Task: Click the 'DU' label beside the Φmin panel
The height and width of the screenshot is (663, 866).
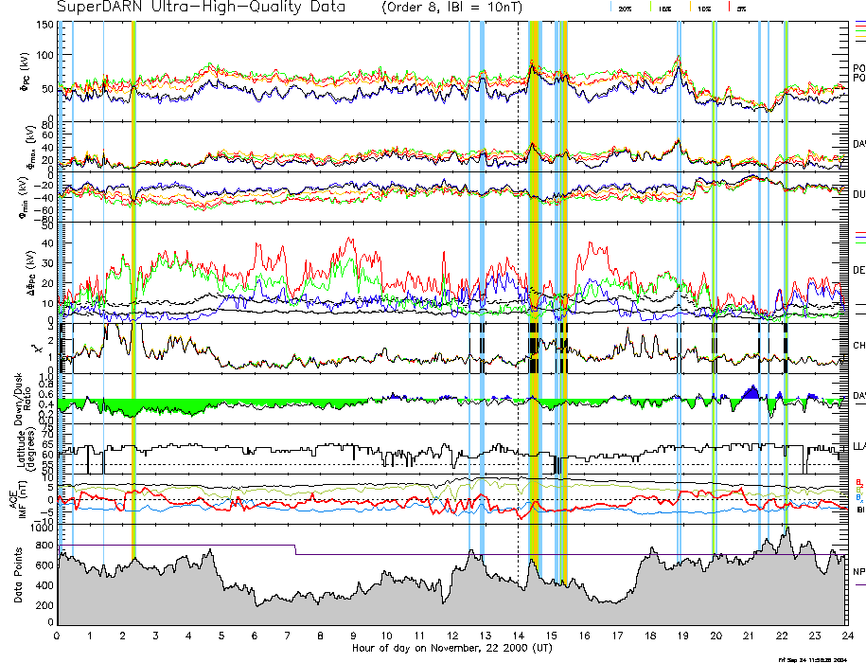Action: point(859,194)
